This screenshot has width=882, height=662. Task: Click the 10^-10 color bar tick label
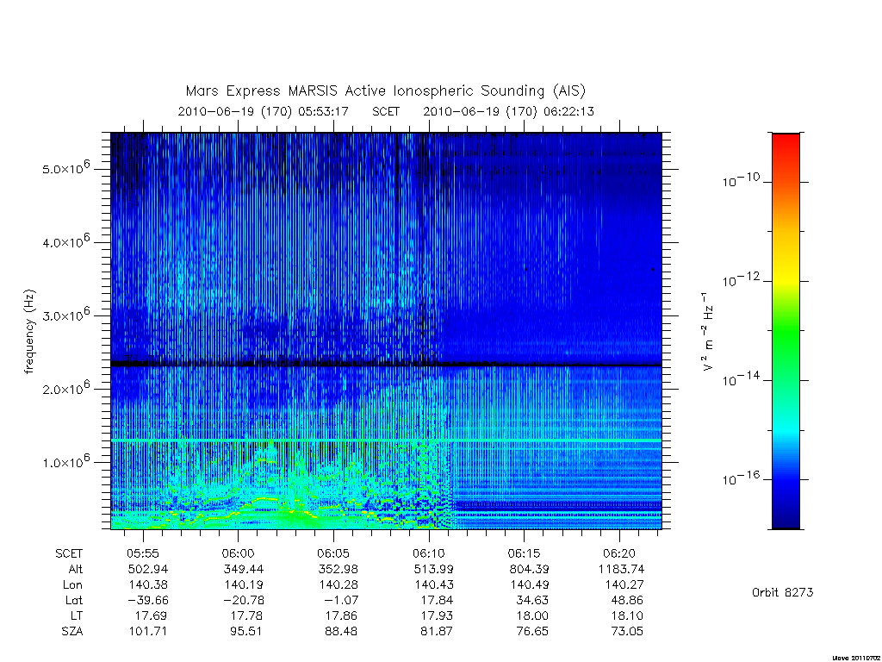tap(741, 180)
